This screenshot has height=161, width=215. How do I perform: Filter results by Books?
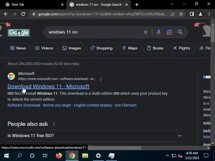pyautogui.click(x=155, y=48)
